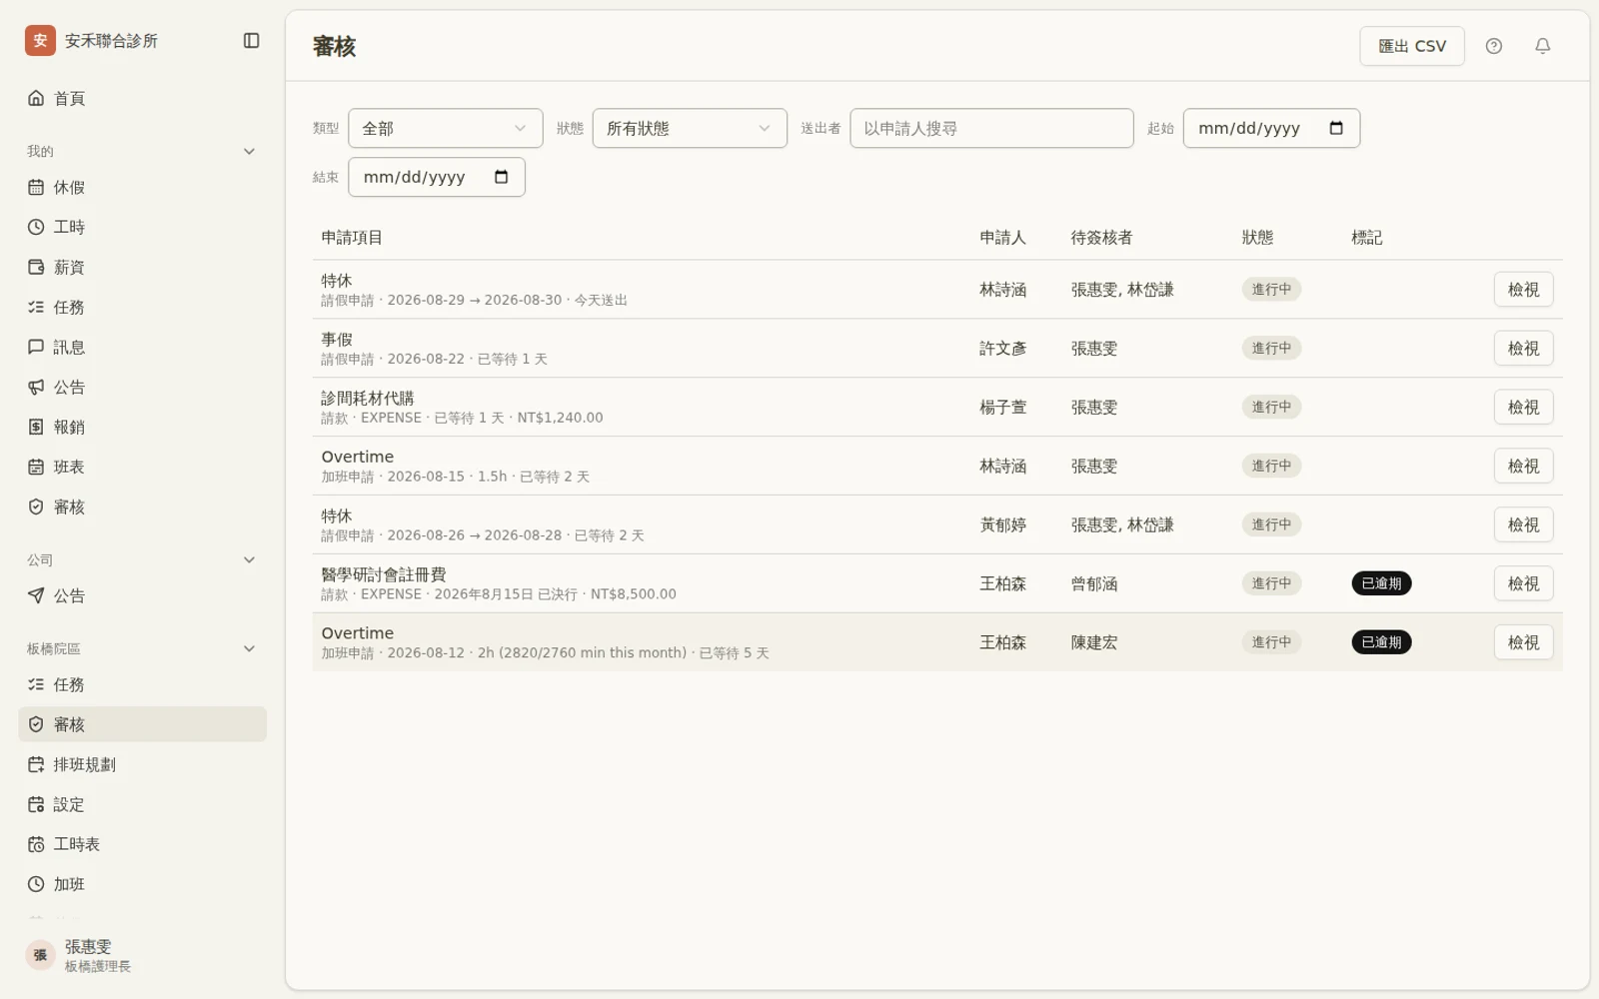
Task: Open 張惠雯 user profile at bottom
Action: tap(143, 956)
